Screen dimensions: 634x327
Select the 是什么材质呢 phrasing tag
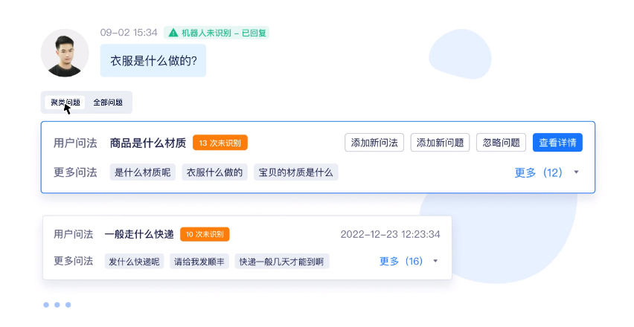143,172
